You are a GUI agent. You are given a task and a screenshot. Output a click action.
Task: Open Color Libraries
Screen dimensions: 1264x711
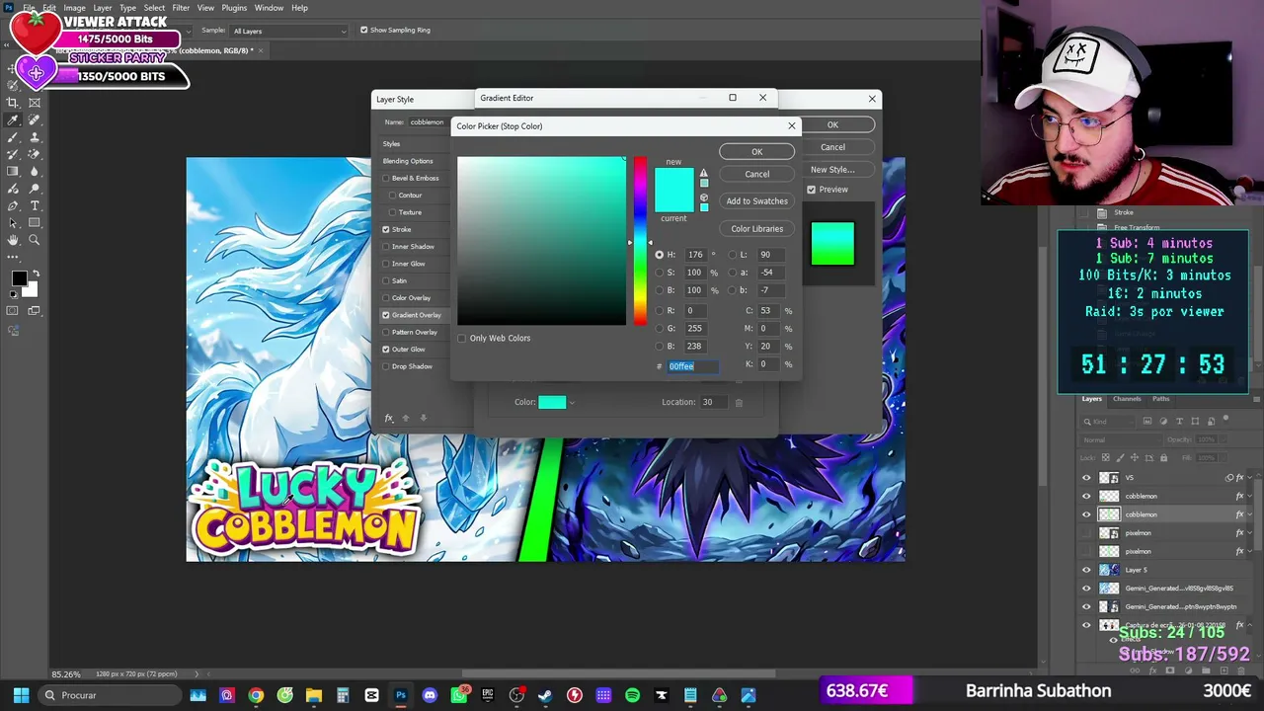[x=756, y=229]
